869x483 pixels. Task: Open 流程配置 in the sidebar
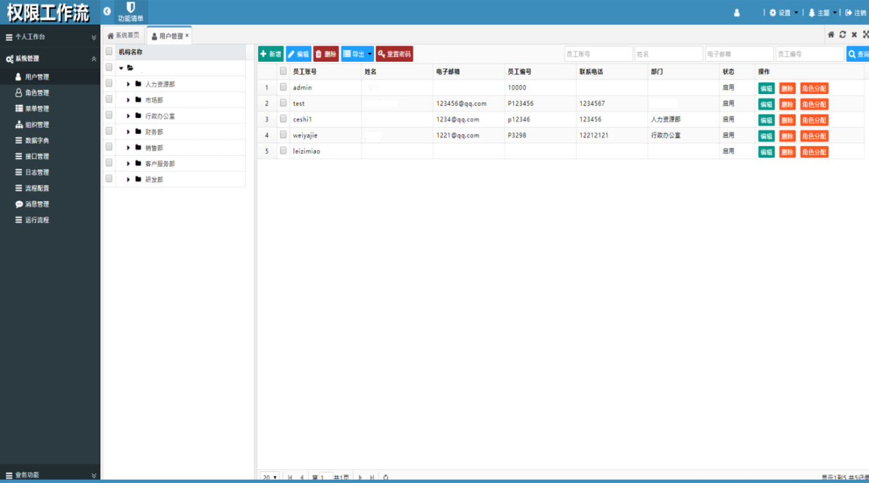50,188
